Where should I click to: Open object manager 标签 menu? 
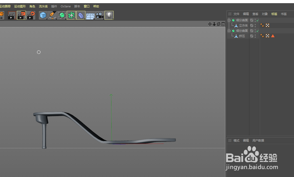[x=274, y=14]
